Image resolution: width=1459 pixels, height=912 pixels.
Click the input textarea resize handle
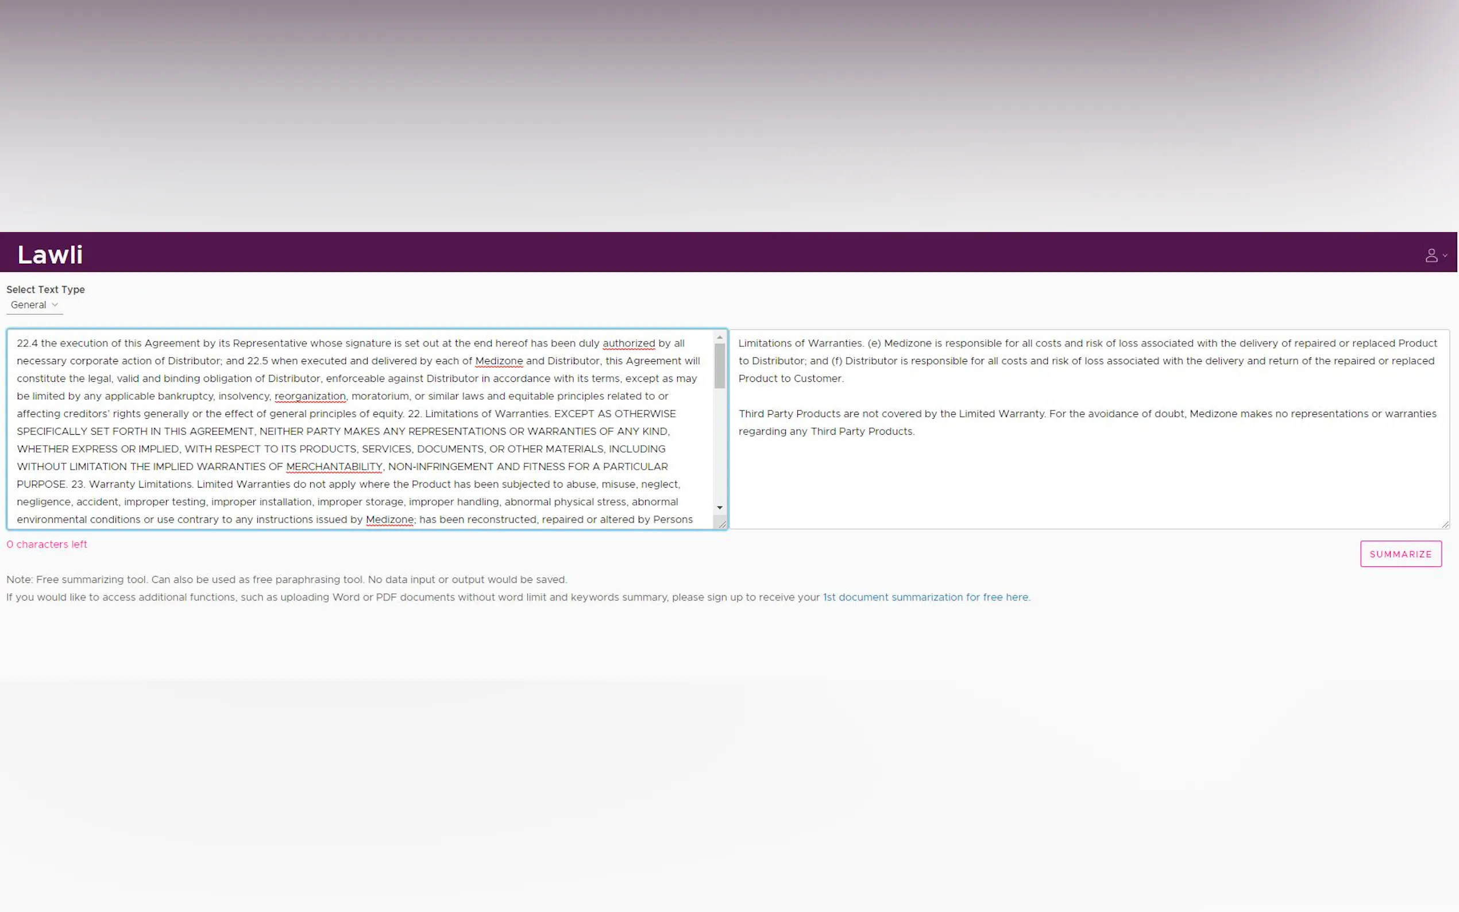(x=723, y=525)
